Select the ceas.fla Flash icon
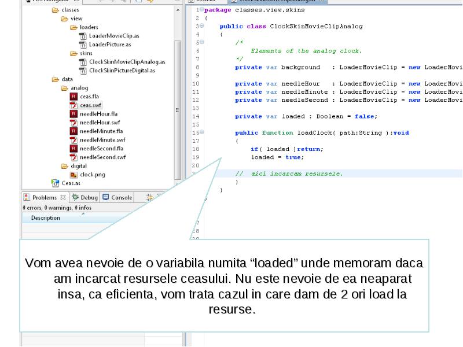Viewport: 463px width, 347px height. coord(74,97)
